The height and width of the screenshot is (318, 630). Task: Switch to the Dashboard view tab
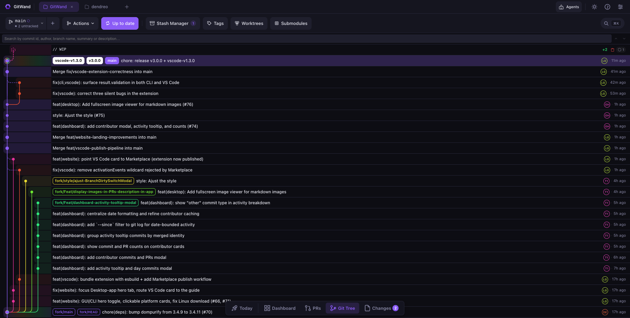280,308
